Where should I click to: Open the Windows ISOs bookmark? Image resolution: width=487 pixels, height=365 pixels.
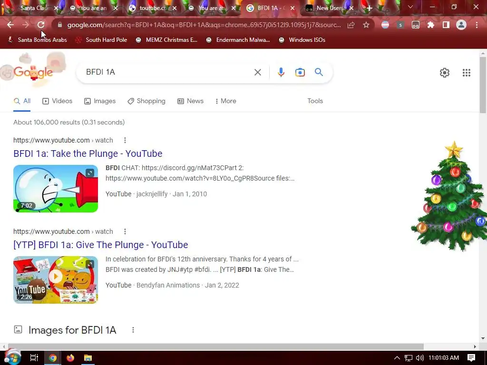coord(302,40)
